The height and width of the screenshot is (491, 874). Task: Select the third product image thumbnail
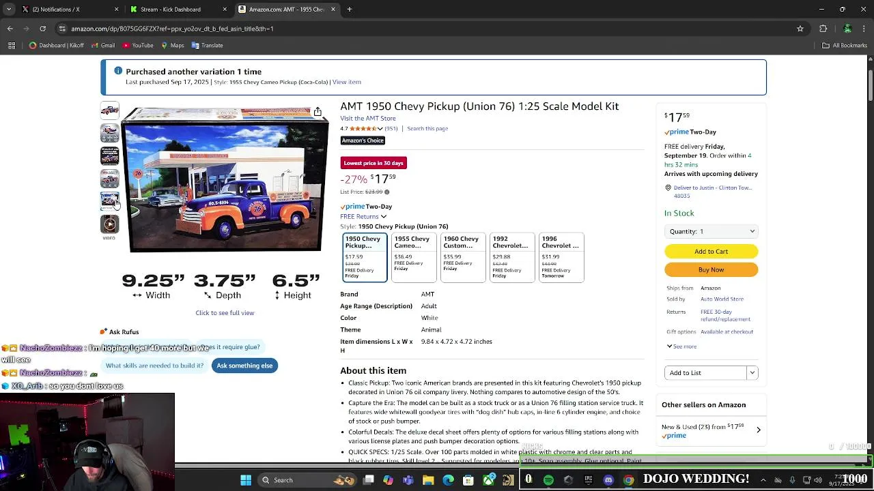coord(109,155)
